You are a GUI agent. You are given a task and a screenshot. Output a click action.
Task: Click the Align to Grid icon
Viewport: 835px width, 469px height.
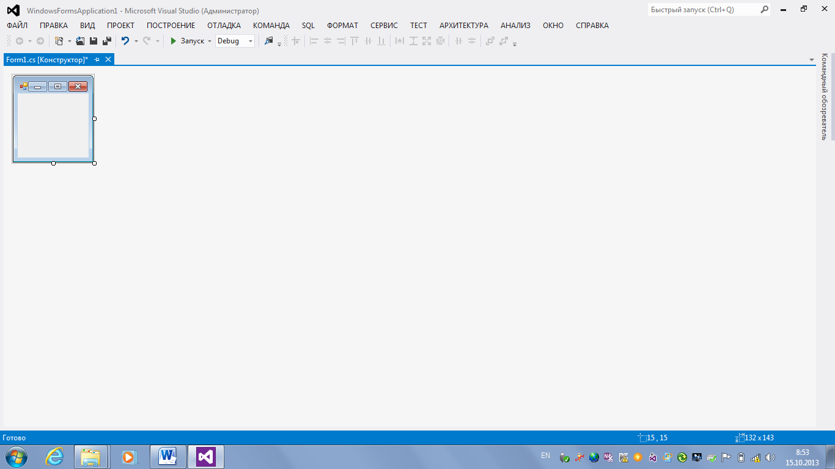[296, 41]
